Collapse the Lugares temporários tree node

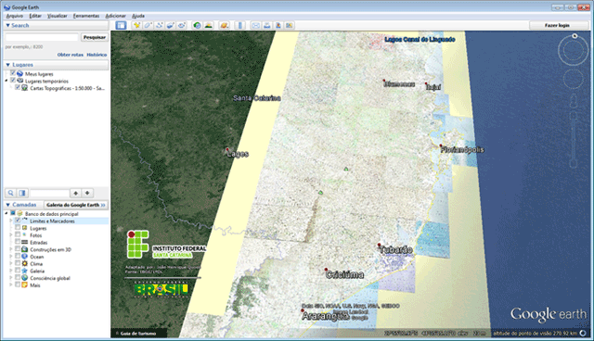pos(6,81)
